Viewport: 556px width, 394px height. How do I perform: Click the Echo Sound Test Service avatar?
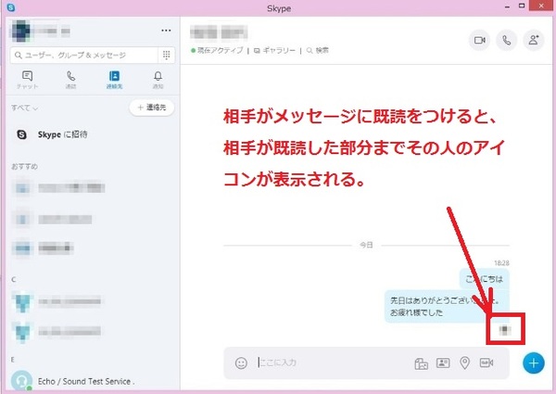point(21,381)
